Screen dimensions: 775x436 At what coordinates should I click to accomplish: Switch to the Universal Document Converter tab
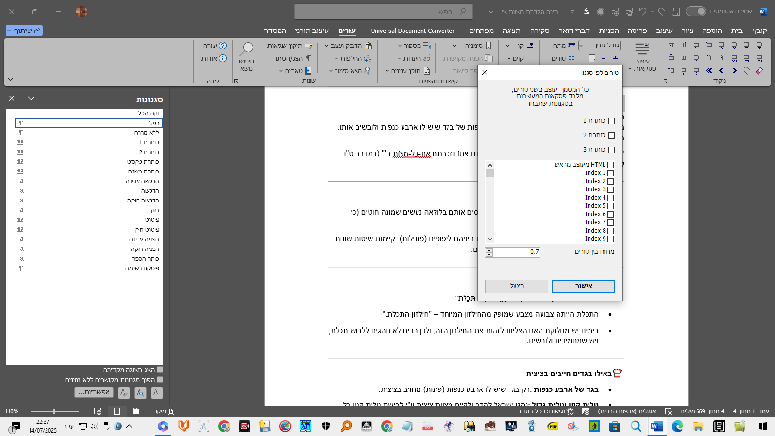point(413,31)
